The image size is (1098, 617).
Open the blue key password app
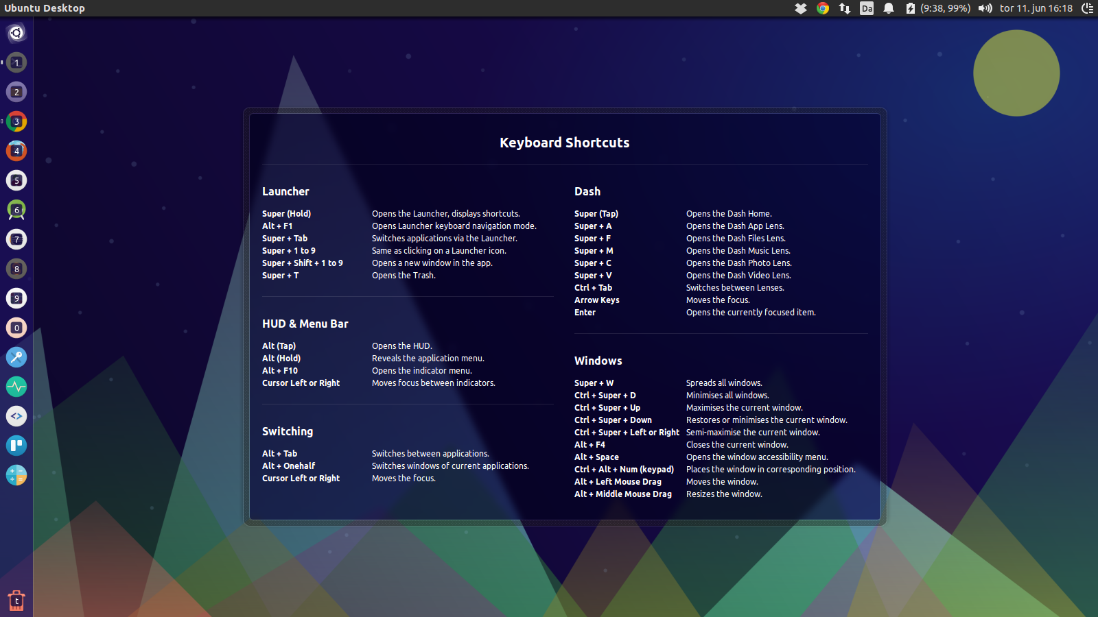[x=16, y=357]
